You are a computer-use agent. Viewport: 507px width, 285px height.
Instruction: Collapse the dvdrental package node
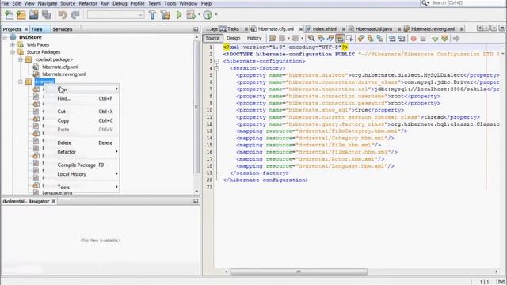[21, 82]
